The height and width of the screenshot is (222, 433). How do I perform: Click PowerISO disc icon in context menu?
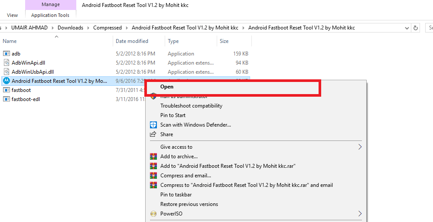click(153, 214)
